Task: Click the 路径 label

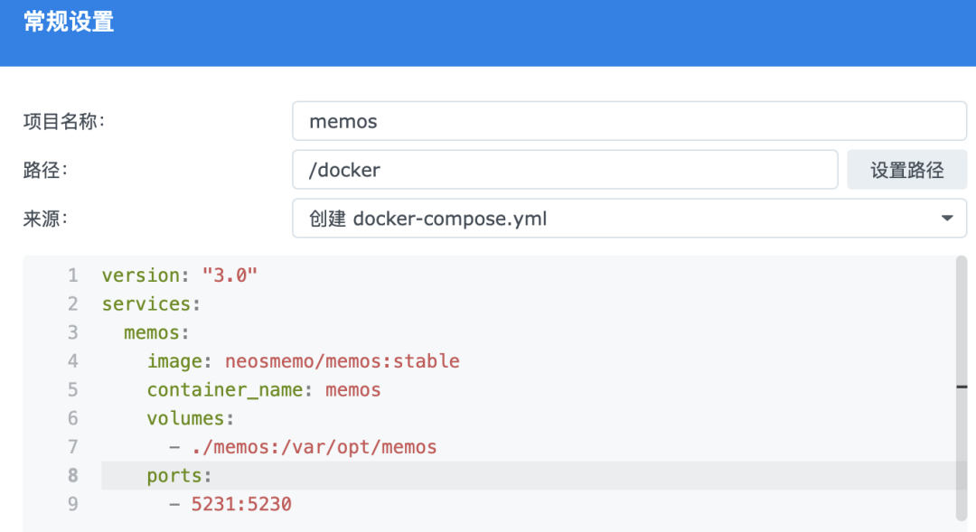Action: (x=45, y=170)
